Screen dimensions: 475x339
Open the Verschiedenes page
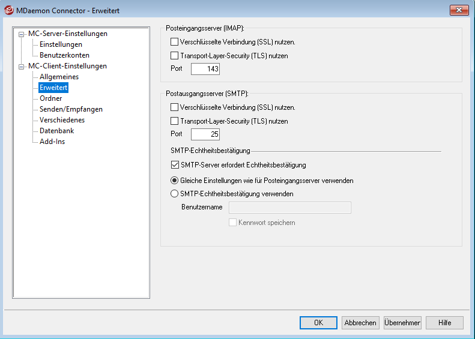point(62,120)
